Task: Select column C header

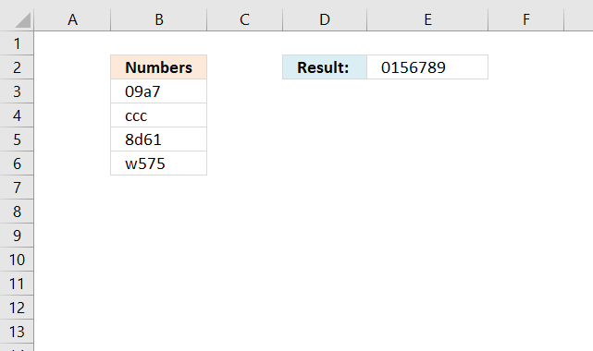Action: coord(244,19)
